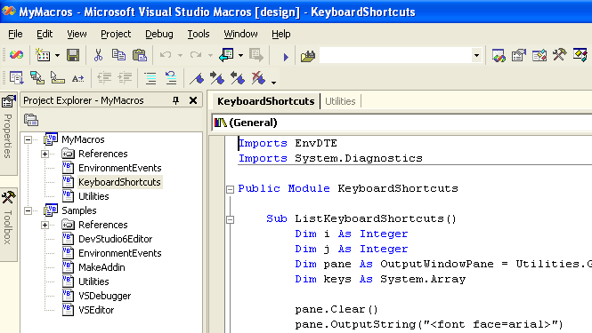Image resolution: width=592 pixels, height=333 pixels.
Task: Click the Increase Indent icon
Action: (125, 78)
